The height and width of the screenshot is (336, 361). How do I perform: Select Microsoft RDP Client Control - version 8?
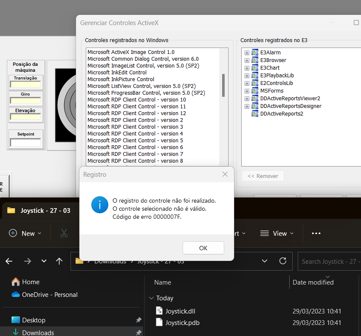tap(135, 161)
